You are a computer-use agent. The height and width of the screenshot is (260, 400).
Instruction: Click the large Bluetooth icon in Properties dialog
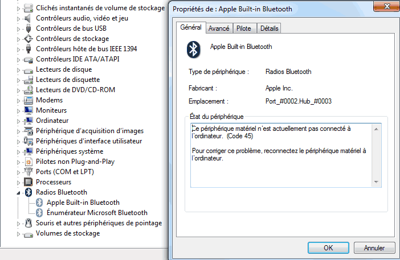pyautogui.click(x=193, y=49)
